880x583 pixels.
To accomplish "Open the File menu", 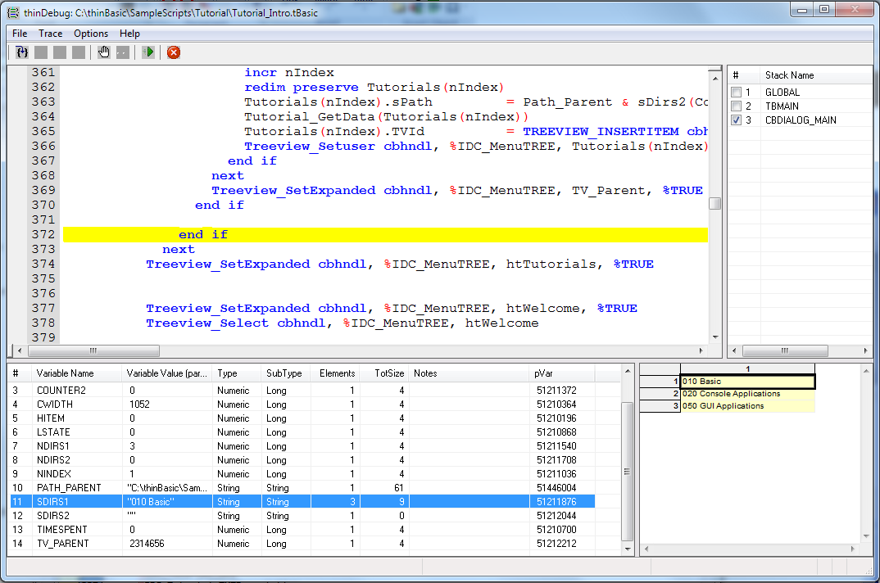I will (x=20, y=34).
